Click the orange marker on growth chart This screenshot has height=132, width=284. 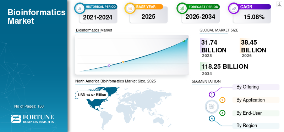tap(123, 62)
